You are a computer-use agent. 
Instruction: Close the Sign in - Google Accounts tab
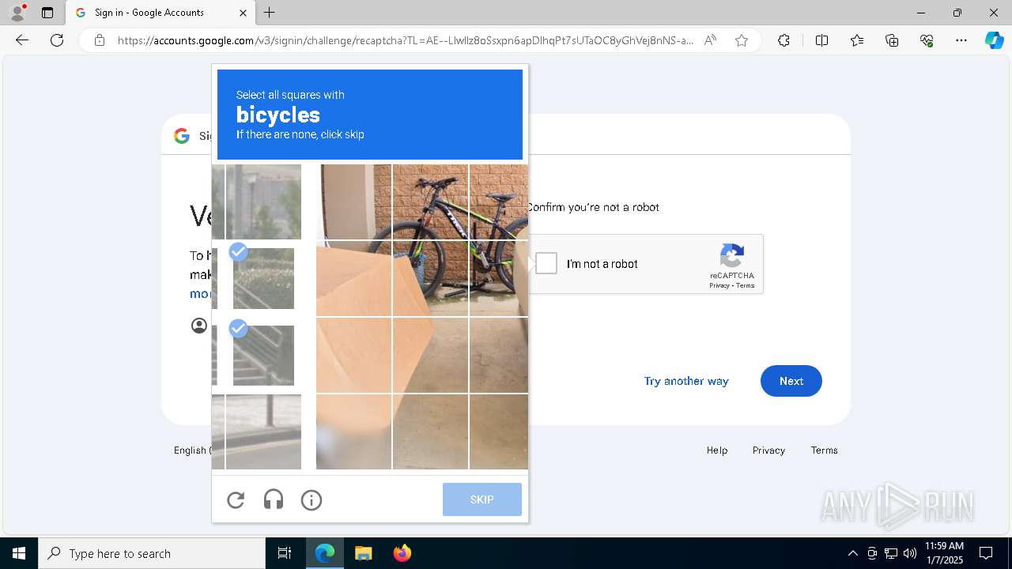tap(243, 13)
